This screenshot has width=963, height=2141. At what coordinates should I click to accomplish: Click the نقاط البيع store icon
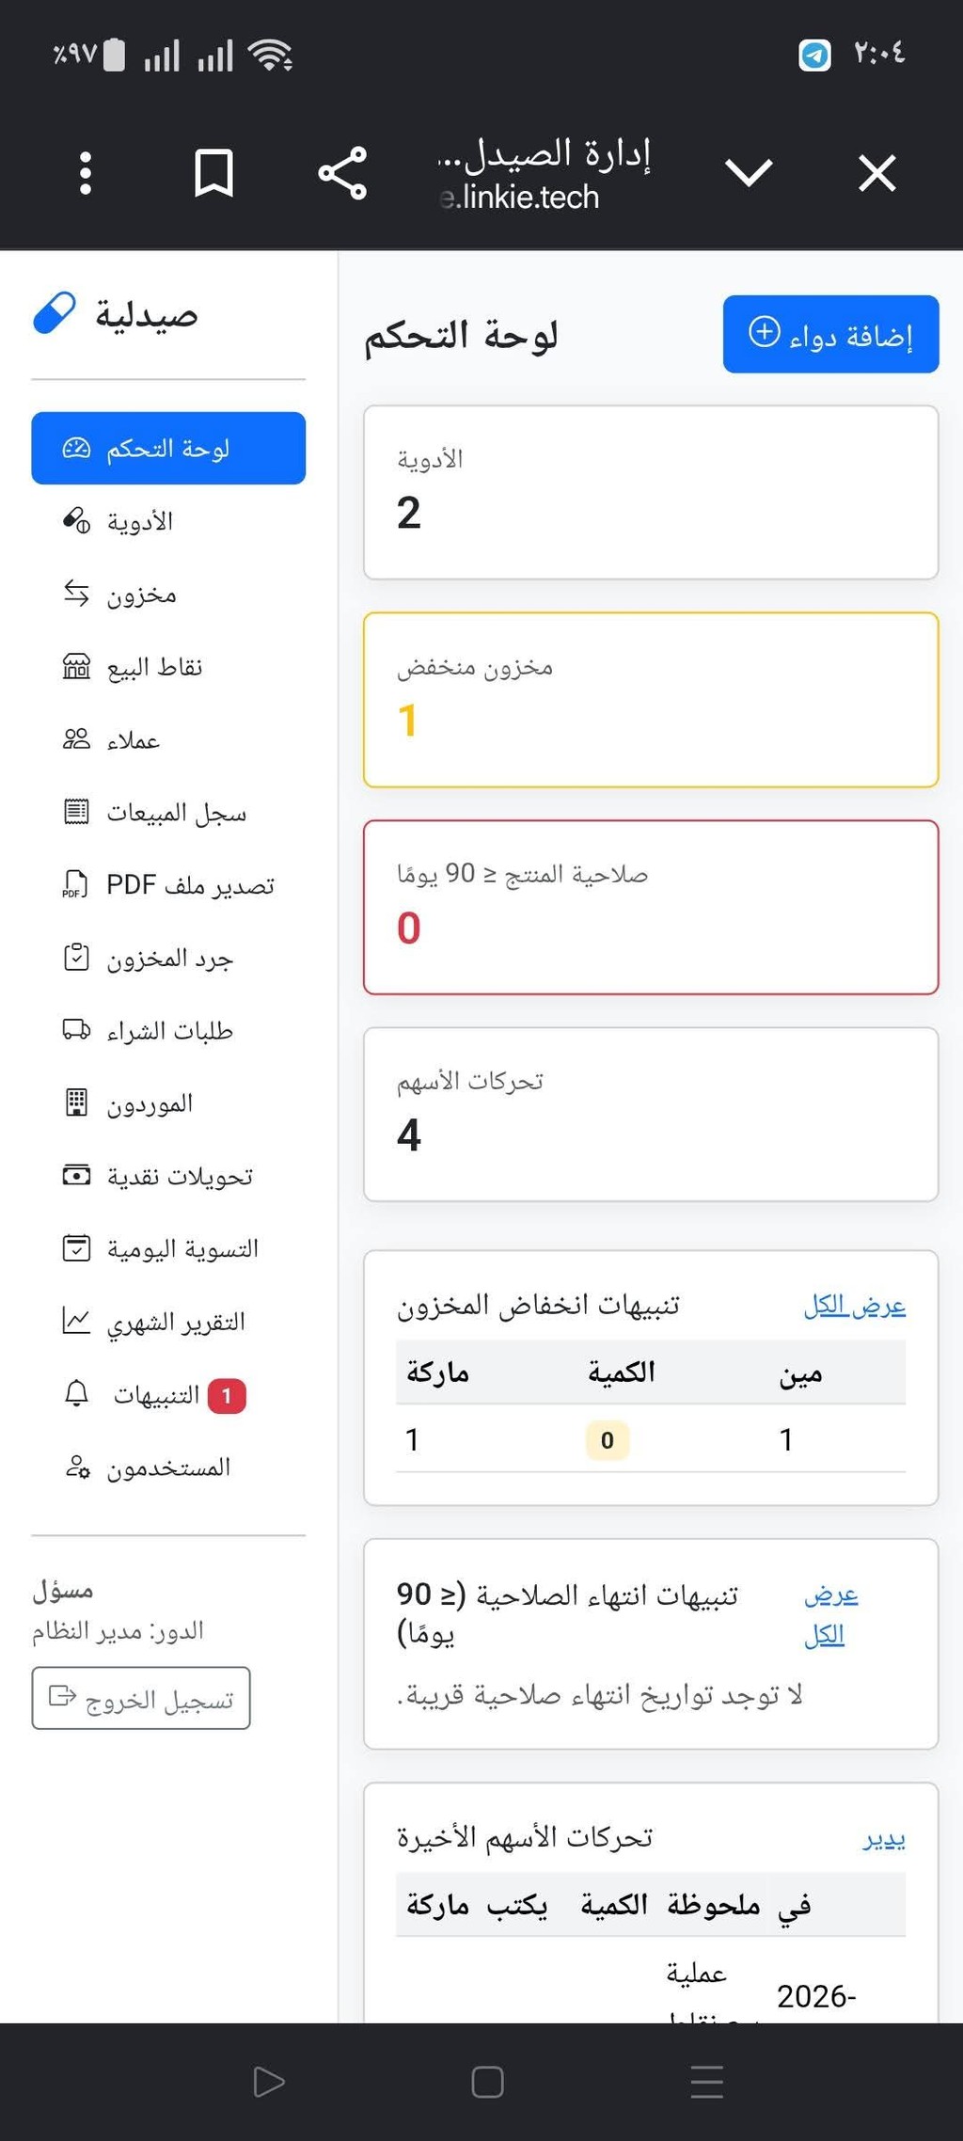coord(76,667)
